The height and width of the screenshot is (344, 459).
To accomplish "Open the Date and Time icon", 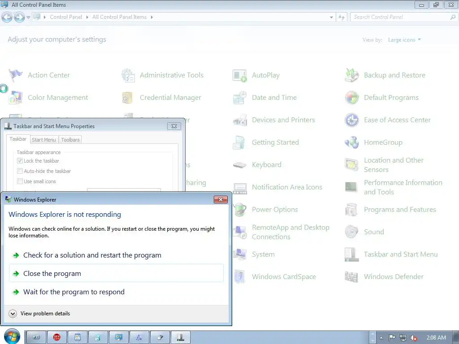I will (240, 97).
